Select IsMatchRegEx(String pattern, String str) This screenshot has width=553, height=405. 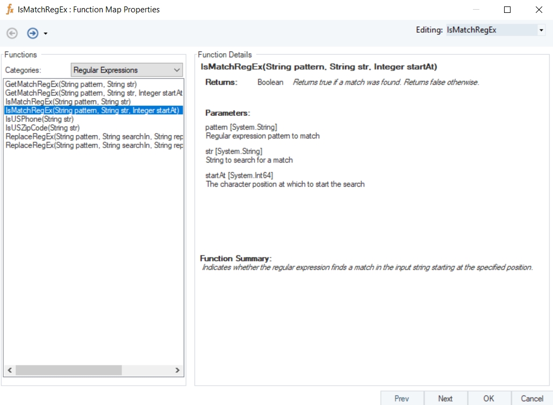coord(68,101)
